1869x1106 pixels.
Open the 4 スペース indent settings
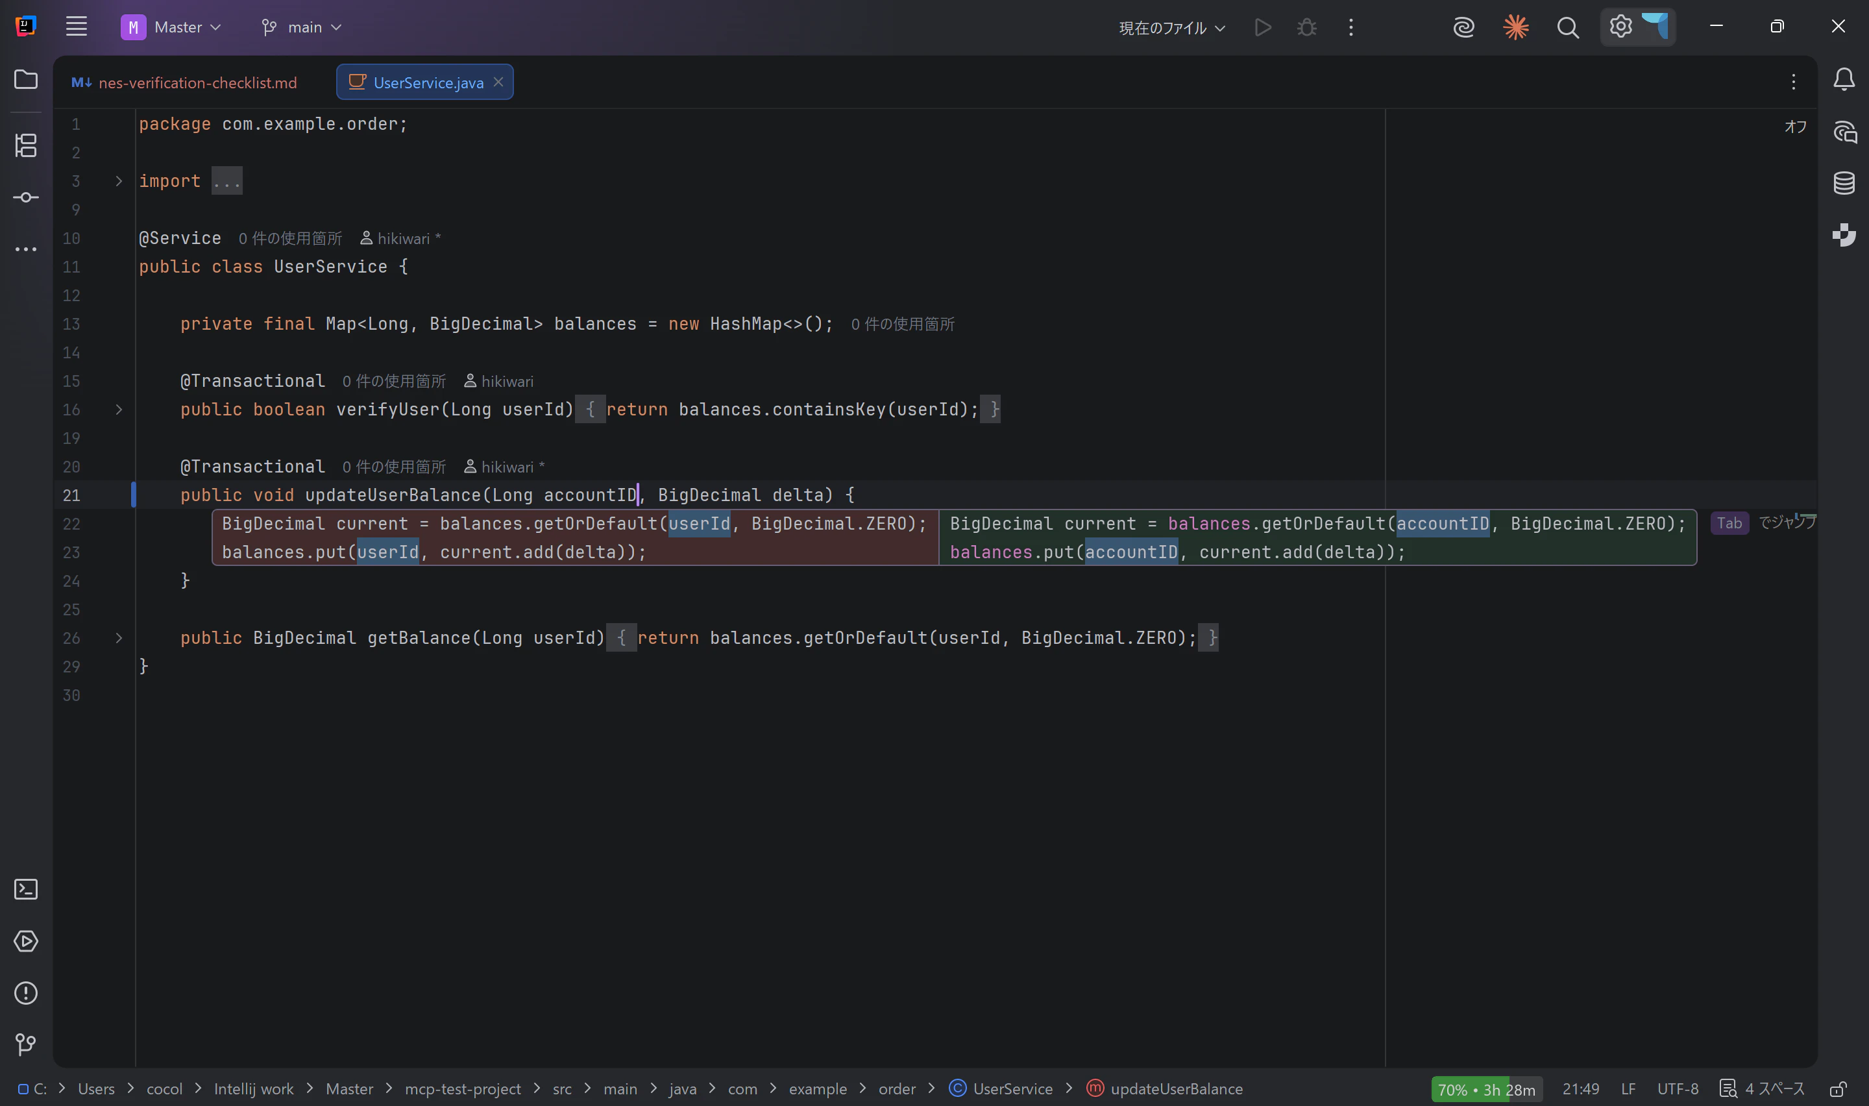tap(1763, 1089)
